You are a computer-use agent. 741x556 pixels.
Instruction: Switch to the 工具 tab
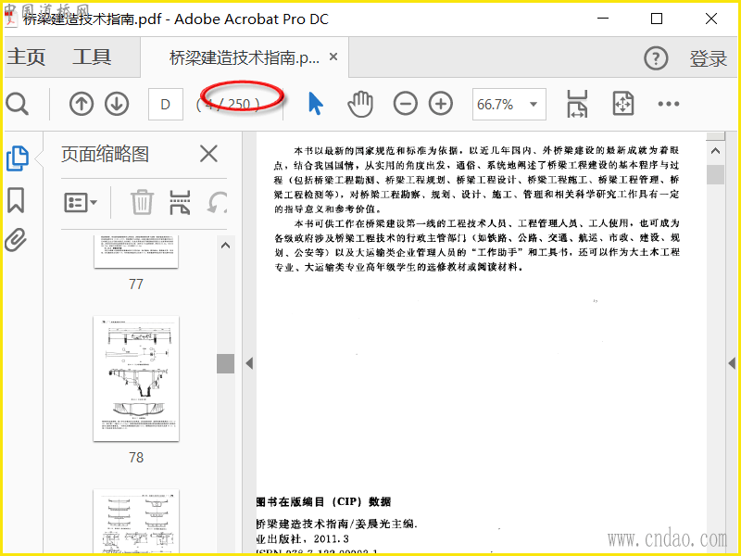[92, 57]
